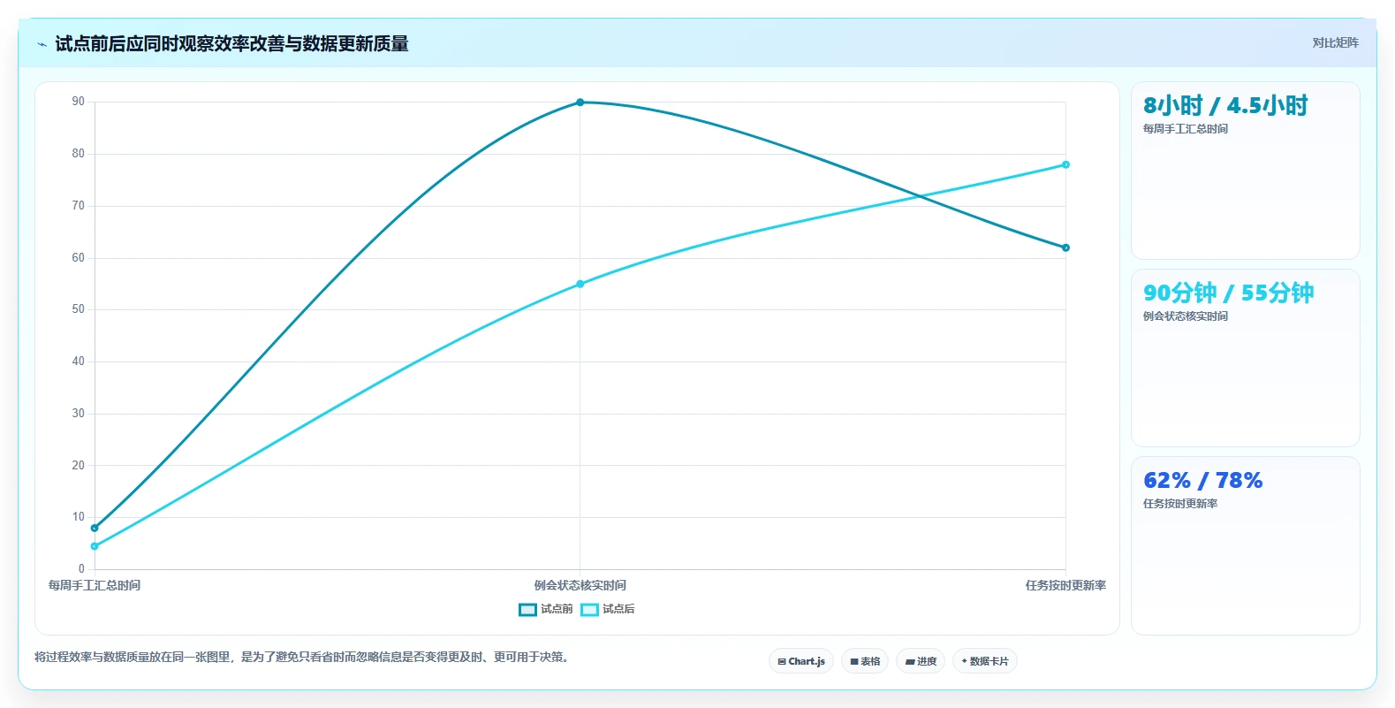Click the small icon inside the 表格 chip

pos(854,661)
